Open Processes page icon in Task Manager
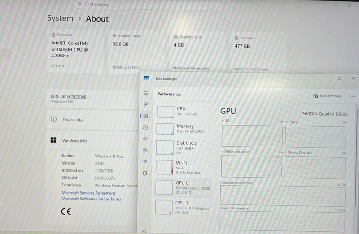This screenshot has width=359, height=234. click(x=145, y=104)
